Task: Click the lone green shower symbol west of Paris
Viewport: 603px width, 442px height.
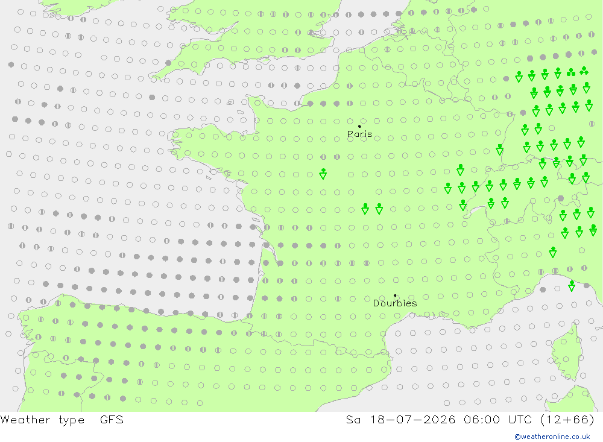Action: coord(323,174)
